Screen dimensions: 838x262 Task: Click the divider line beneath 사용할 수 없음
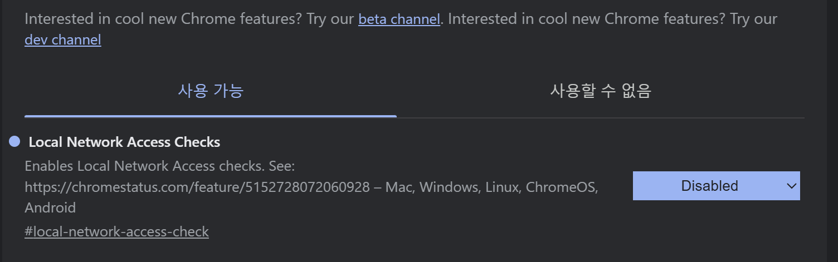click(x=601, y=118)
